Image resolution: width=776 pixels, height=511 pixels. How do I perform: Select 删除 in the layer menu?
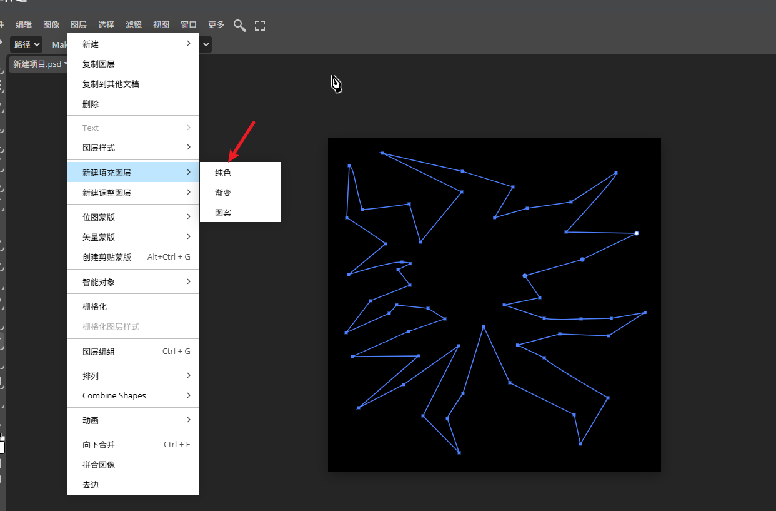[x=133, y=104]
